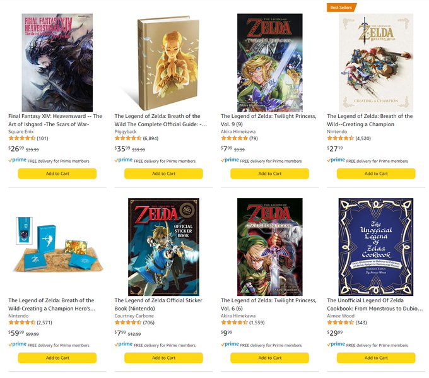This screenshot has height=378, width=429.
Task: Add Zelda Official Sticker Book to cart
Action: point(163,358)
